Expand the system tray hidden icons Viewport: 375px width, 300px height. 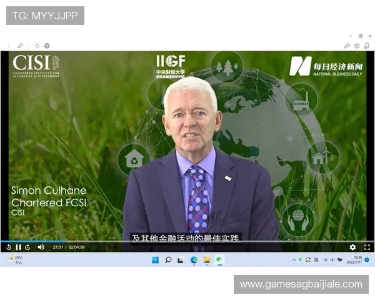tap(294, 260)
